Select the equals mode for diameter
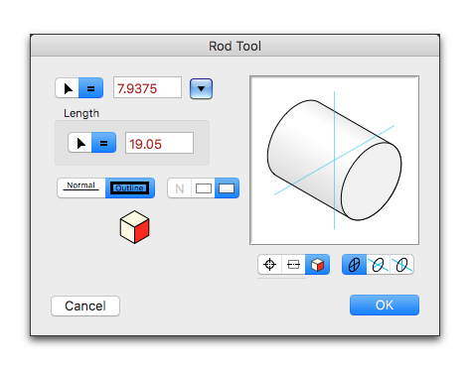The height and width of the screenshot is (368, 471). [90, 88]
